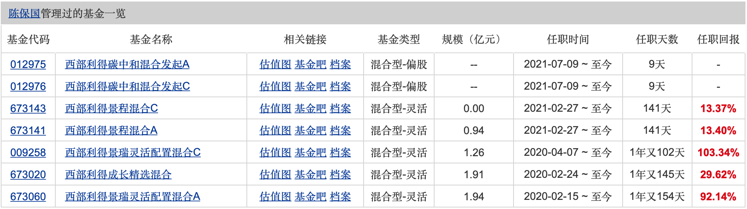Select the 2020-02-24 ~ 至今 date cell
Screen dimensions: 747x209
coord(568,174)
